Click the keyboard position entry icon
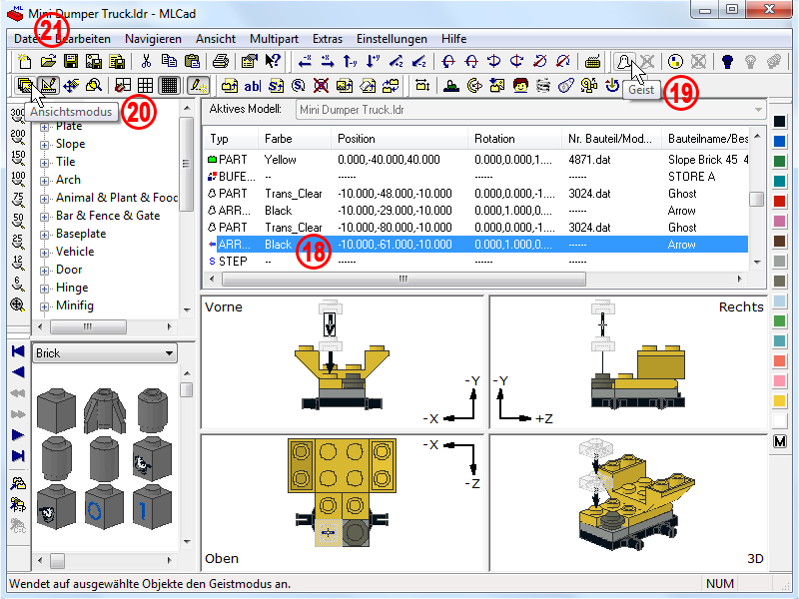Viewport: 799px width, 599px height. [592, 62]
